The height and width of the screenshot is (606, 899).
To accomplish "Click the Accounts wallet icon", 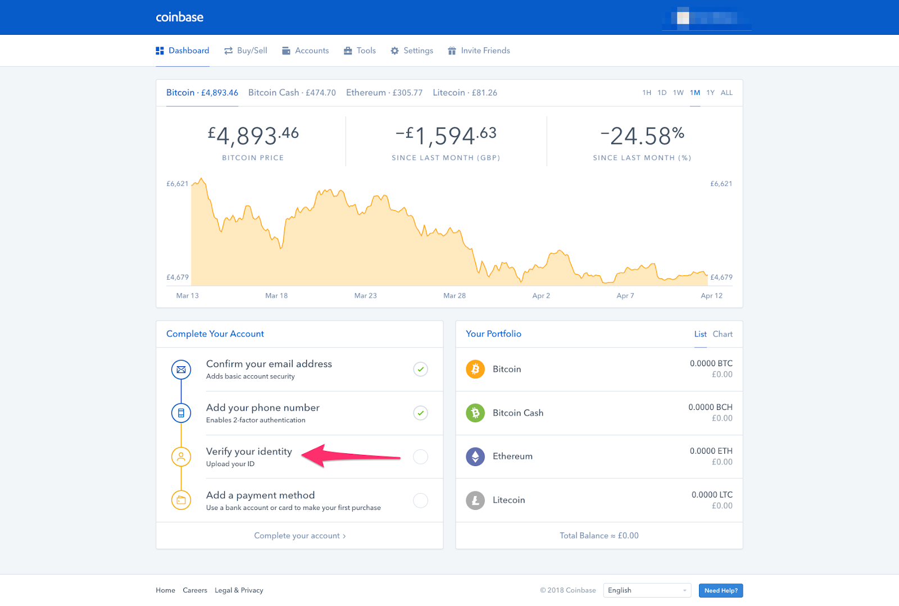I will coord(286,51).
